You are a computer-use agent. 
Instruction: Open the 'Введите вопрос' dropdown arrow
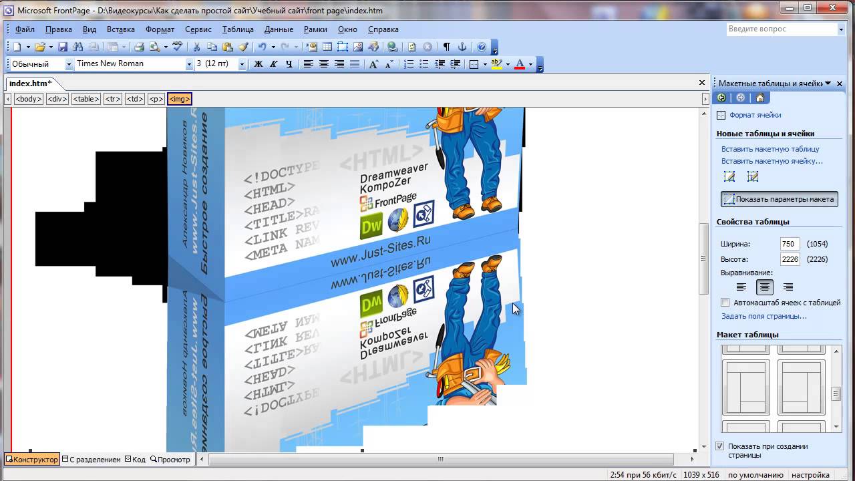(x=841, y=29)
